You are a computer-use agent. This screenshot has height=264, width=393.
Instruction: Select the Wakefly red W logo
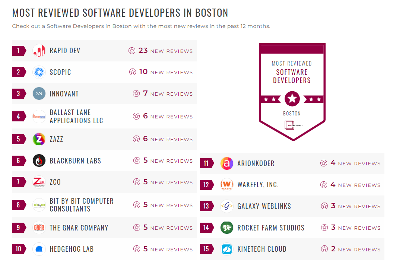227,184
